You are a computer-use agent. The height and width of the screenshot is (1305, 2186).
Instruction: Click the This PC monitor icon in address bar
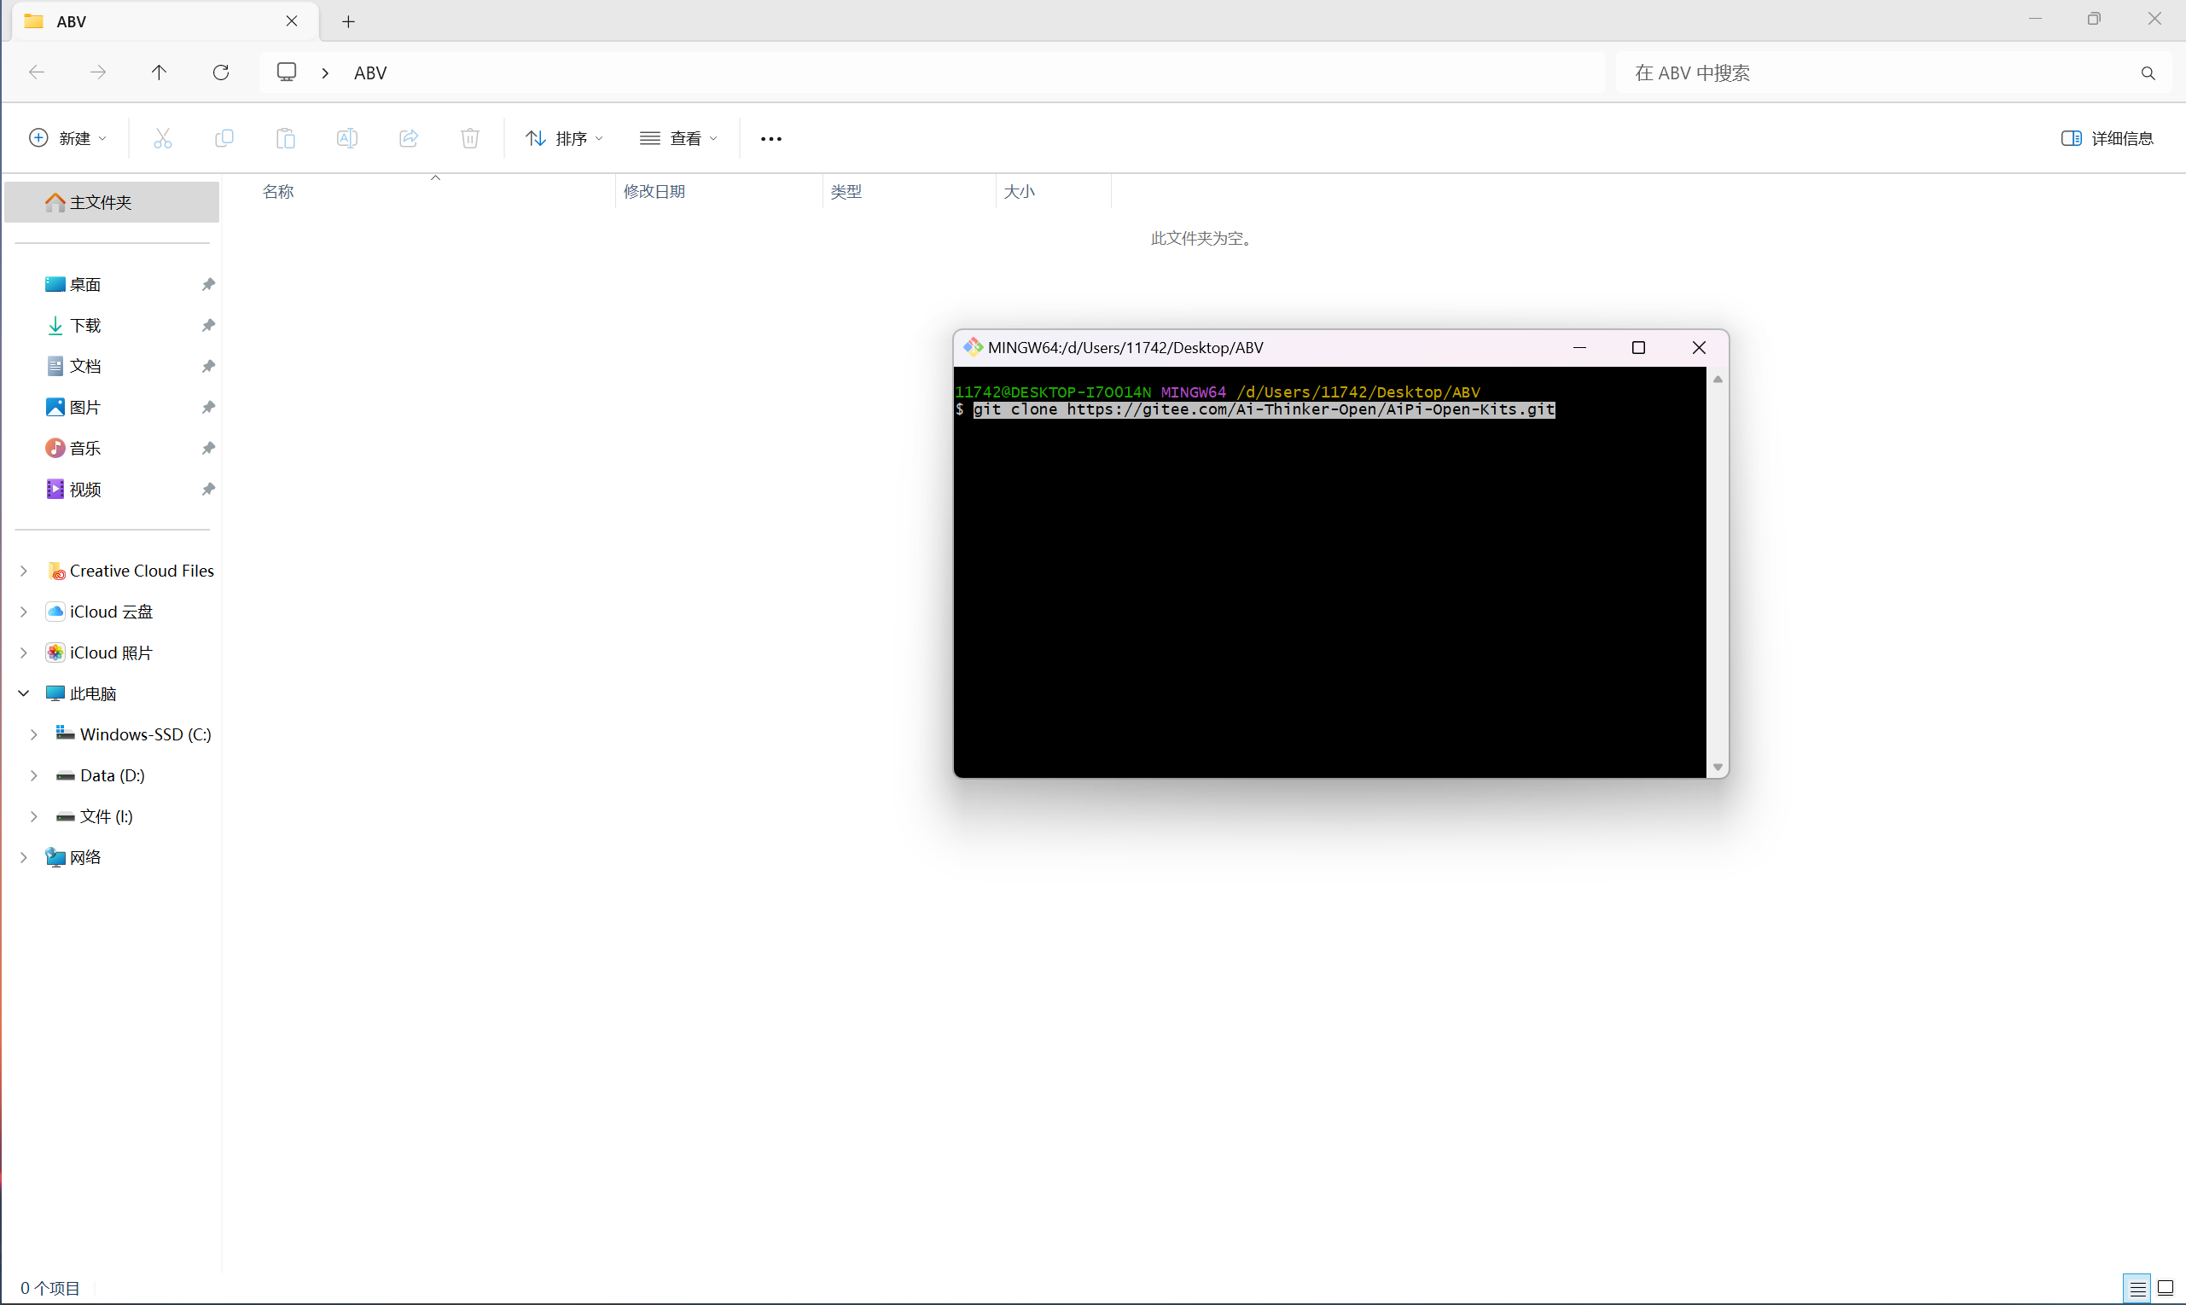pos(287,72)
